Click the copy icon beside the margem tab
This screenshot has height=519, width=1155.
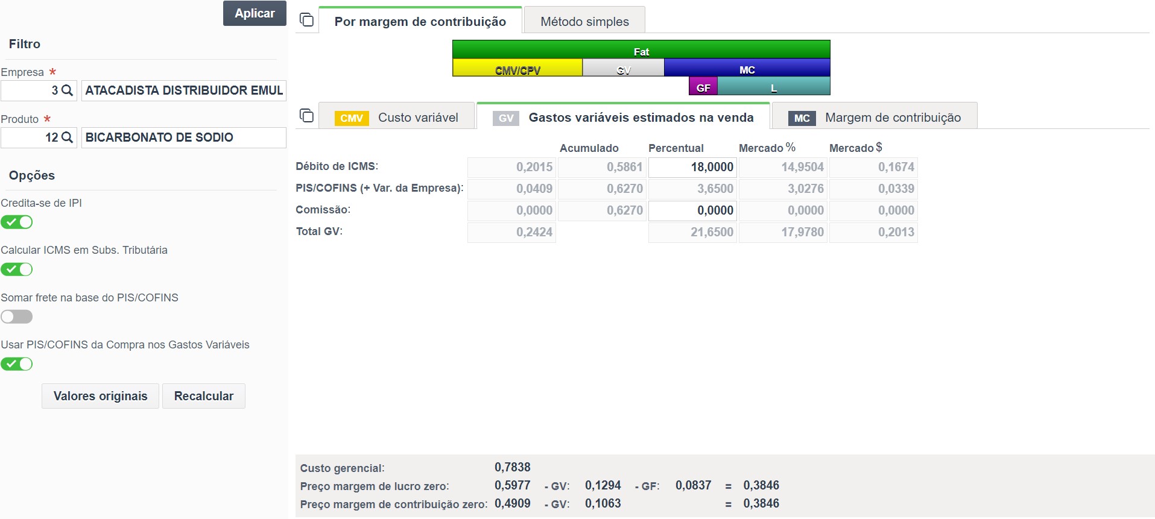(x=306, y=20)
